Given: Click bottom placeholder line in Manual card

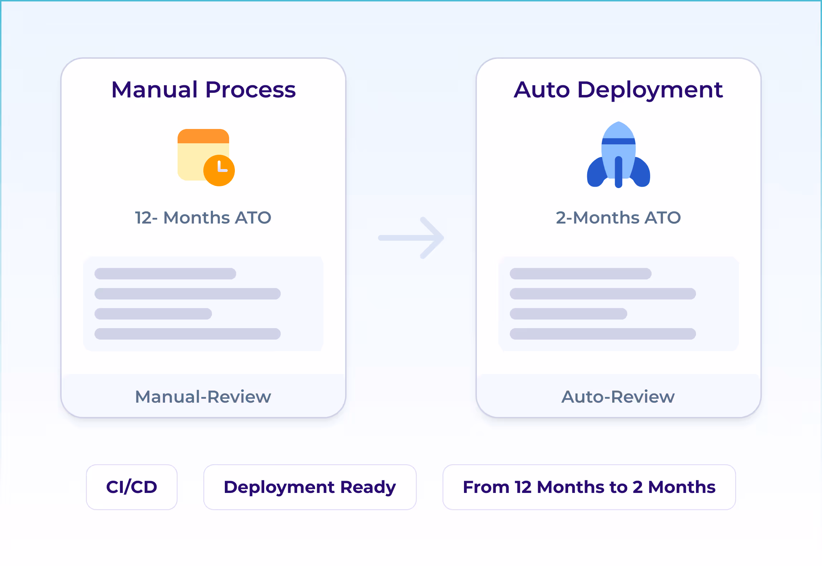Looking at the screenshot, I should 187,334.
